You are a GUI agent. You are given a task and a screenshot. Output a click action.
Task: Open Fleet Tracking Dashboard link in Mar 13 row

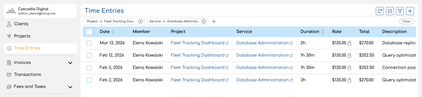tap(199, 43)
